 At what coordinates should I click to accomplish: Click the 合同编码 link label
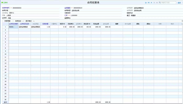[68, 8]
